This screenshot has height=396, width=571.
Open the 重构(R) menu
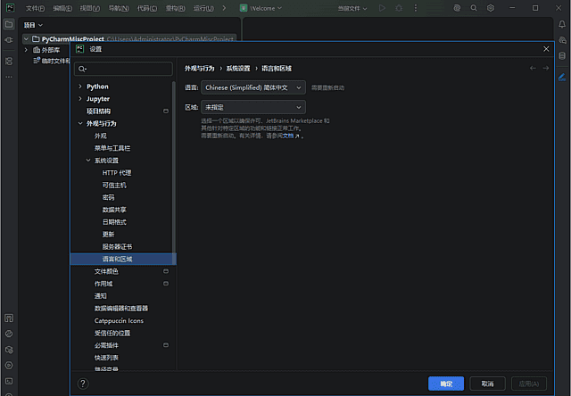(175, 8)
